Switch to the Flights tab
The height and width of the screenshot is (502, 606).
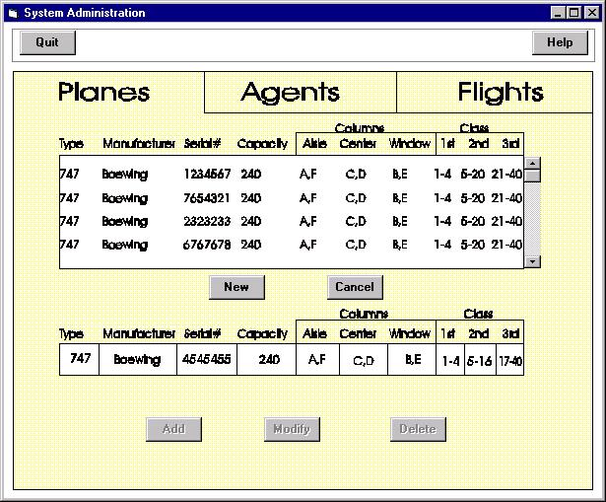(x=500, y=93)
